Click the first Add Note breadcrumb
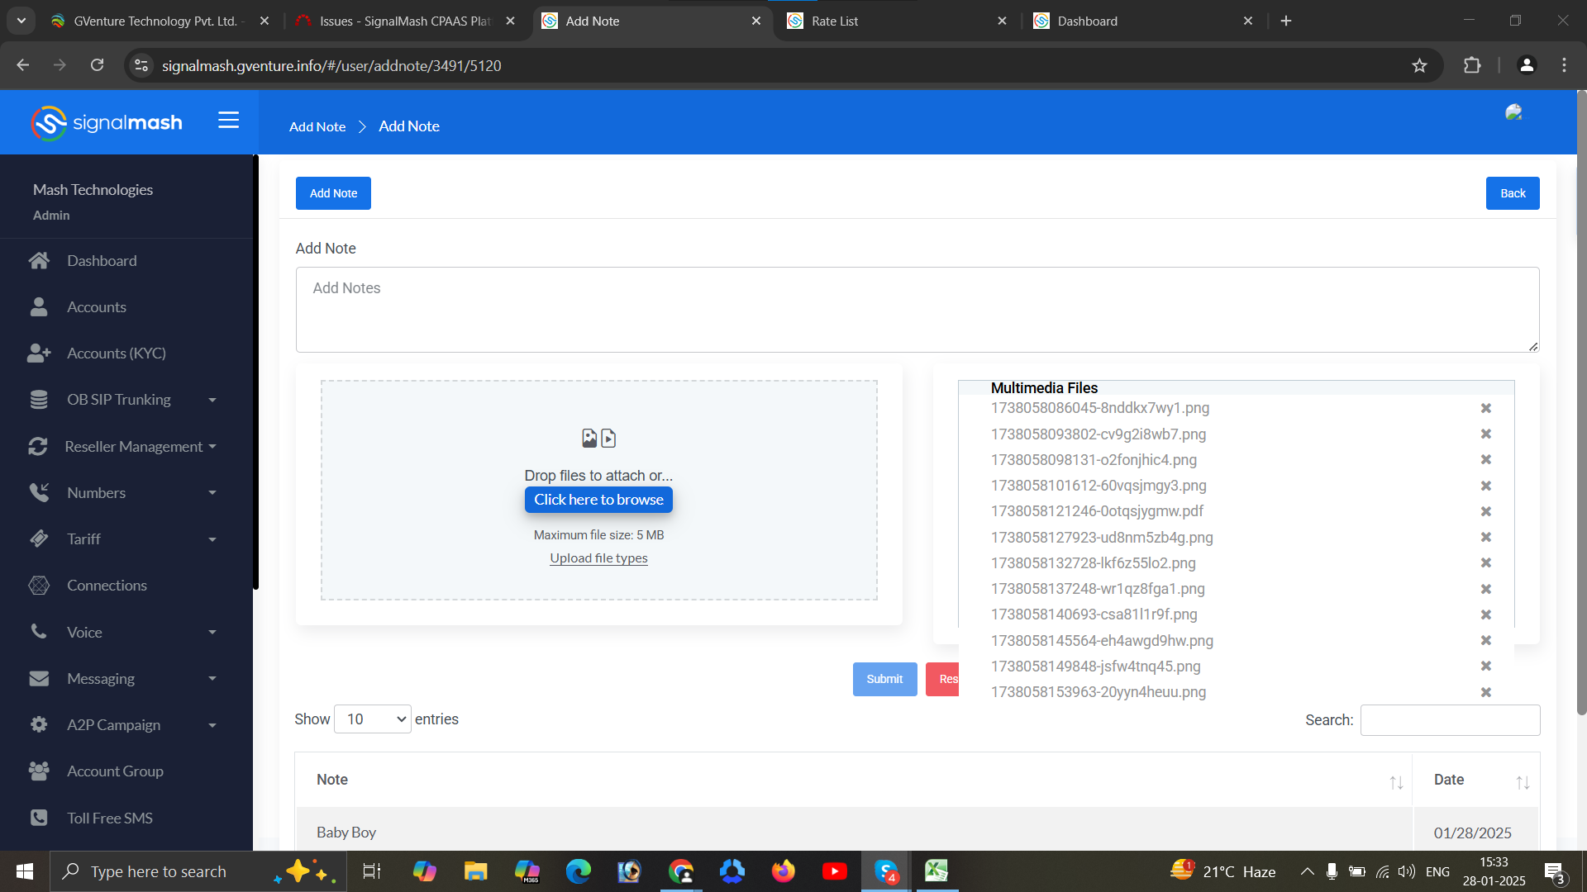This screenshot has width=1587, height=892. click(317, 126)
